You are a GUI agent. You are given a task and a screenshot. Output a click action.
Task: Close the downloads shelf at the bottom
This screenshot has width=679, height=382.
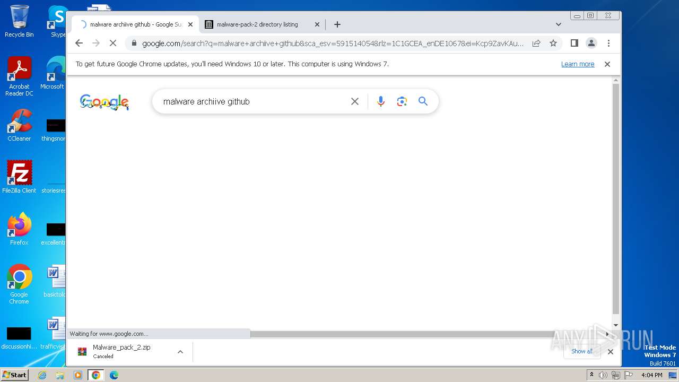click(611, 351)
